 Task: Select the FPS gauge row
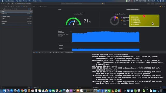click(16, 24)
